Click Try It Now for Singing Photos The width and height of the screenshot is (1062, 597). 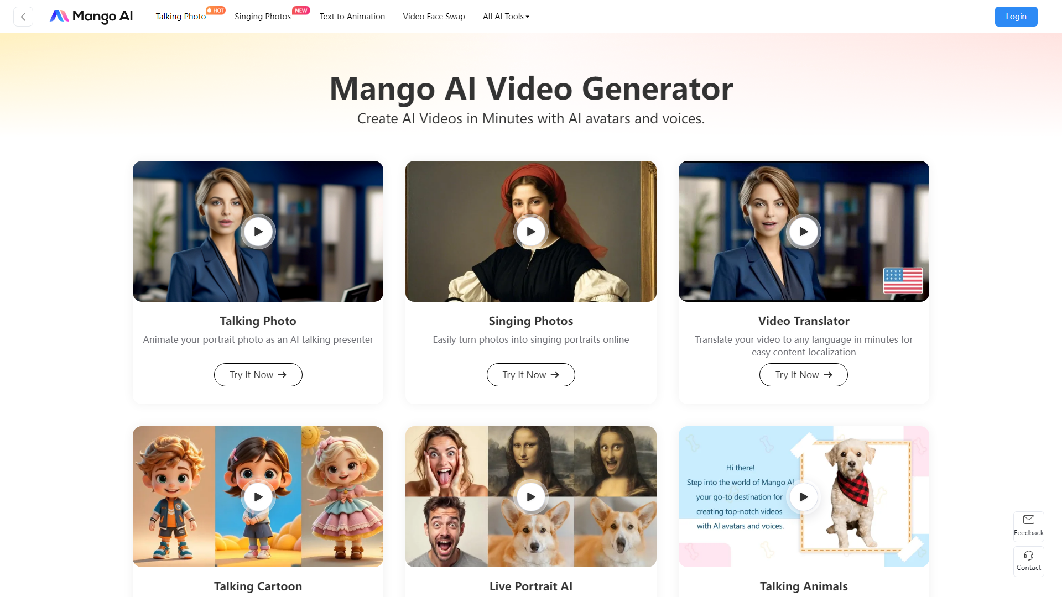[x=530, y=374]
